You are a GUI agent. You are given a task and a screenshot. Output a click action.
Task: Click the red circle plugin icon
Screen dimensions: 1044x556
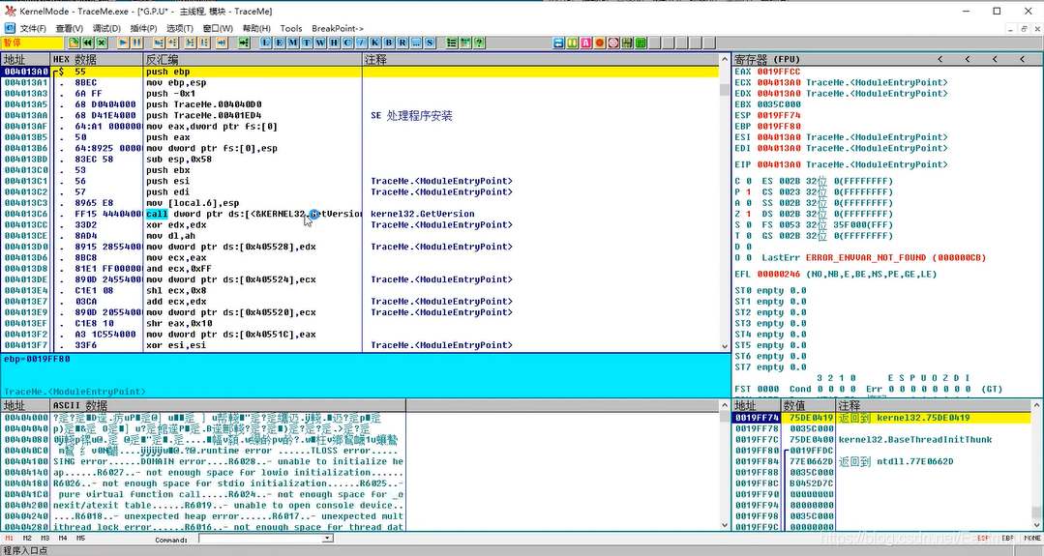599,43
